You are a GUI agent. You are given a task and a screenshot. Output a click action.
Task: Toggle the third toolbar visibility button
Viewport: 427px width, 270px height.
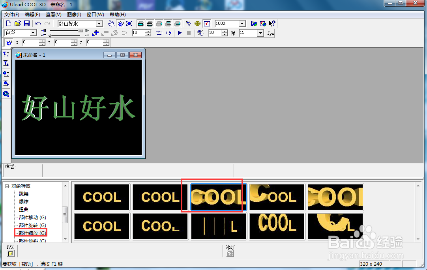point(159,24)
